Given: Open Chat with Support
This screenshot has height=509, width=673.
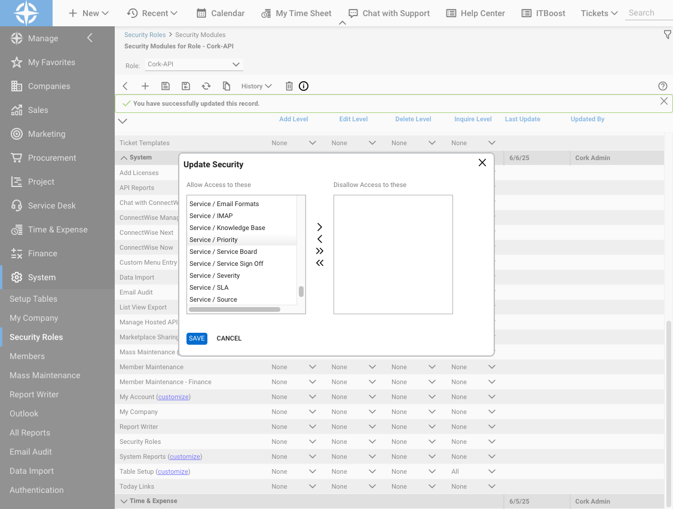Looking at the screenshot, I should (389, 13).
